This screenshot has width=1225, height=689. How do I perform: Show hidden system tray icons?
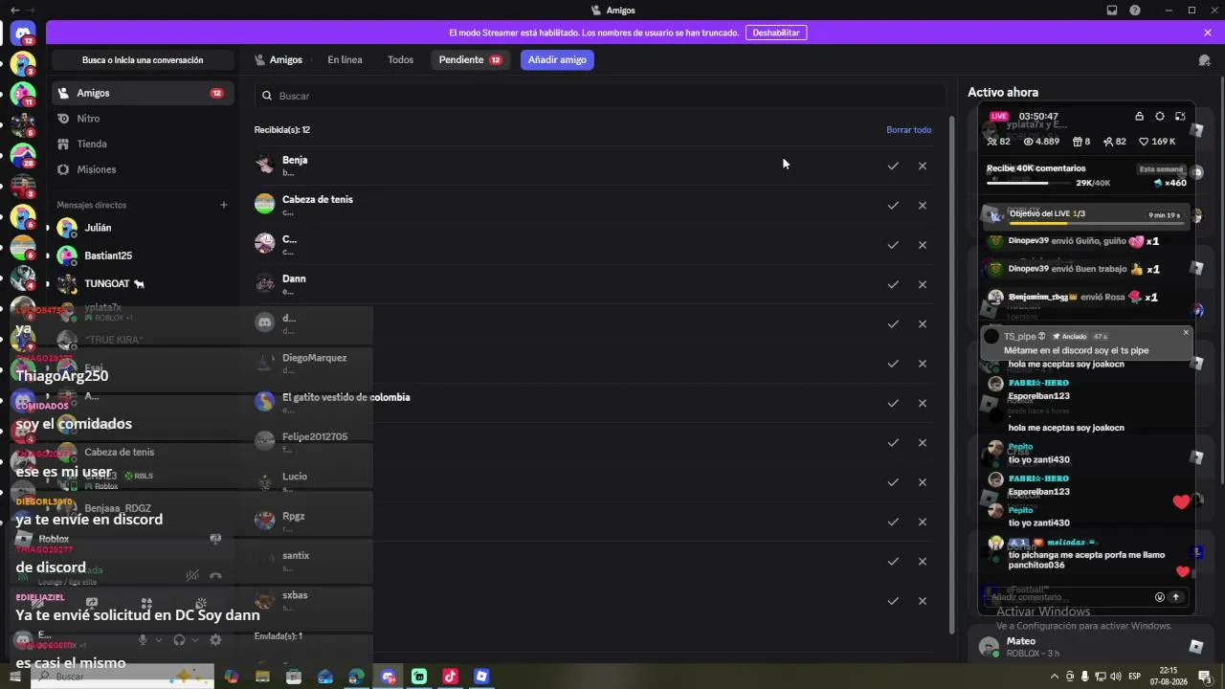1055,677
